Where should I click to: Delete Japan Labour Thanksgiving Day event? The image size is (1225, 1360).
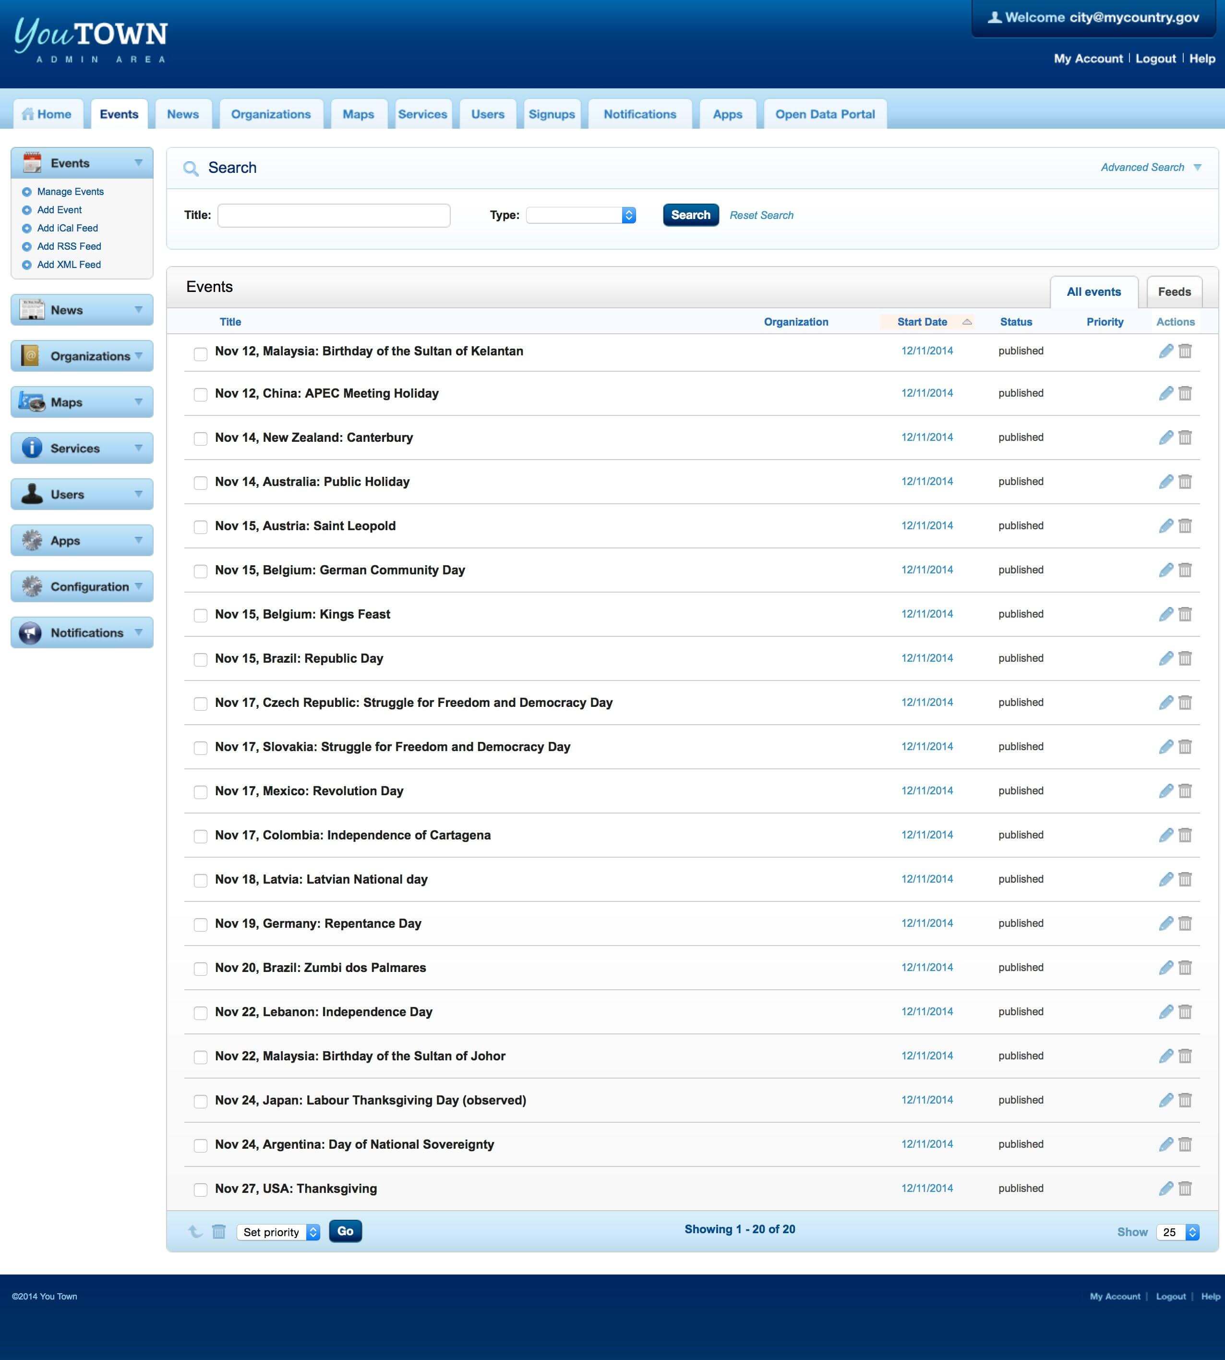pos(1185,1100)
